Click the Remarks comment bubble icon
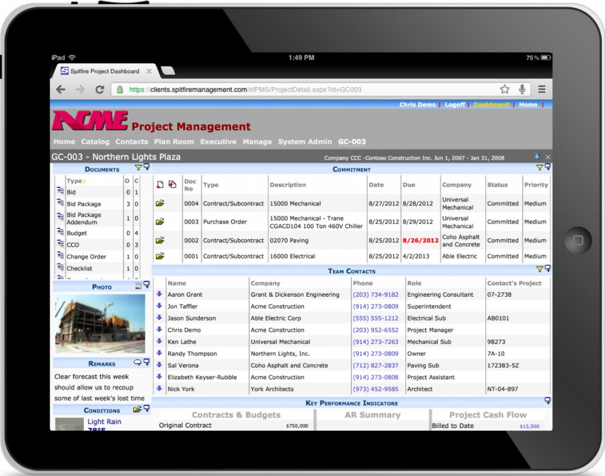605x476 pixels. point(137,362)
